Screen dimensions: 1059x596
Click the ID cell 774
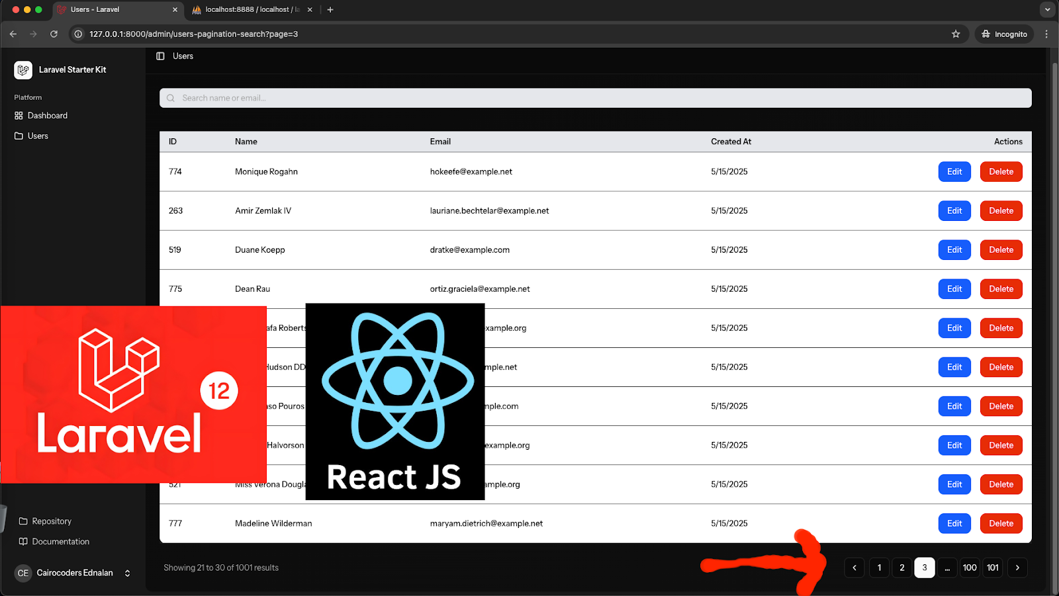[x=175, y=172]
